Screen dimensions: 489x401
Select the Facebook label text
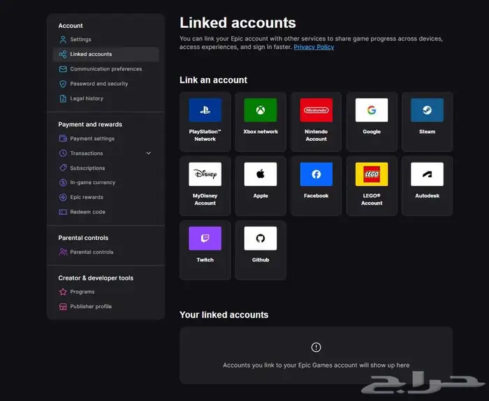[316, 196]
